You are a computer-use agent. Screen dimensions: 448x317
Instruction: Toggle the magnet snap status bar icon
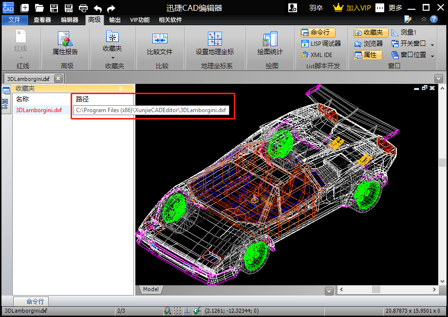(168, 311)
